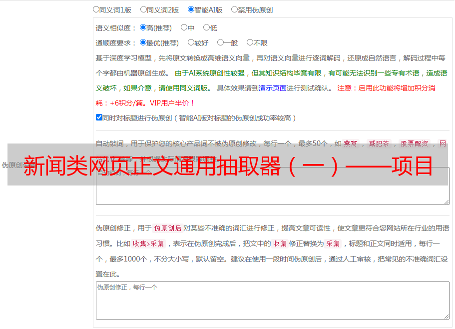Image resolution: width=455 pixels, height=329 pixels.
Task: Set 通顺度要求 to 较好
Action: [x=191, y=42]
